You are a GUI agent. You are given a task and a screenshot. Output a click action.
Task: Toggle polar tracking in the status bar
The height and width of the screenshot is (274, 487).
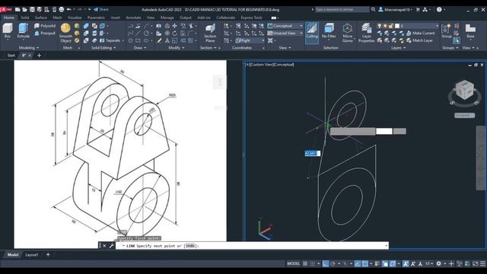[333, 263]
